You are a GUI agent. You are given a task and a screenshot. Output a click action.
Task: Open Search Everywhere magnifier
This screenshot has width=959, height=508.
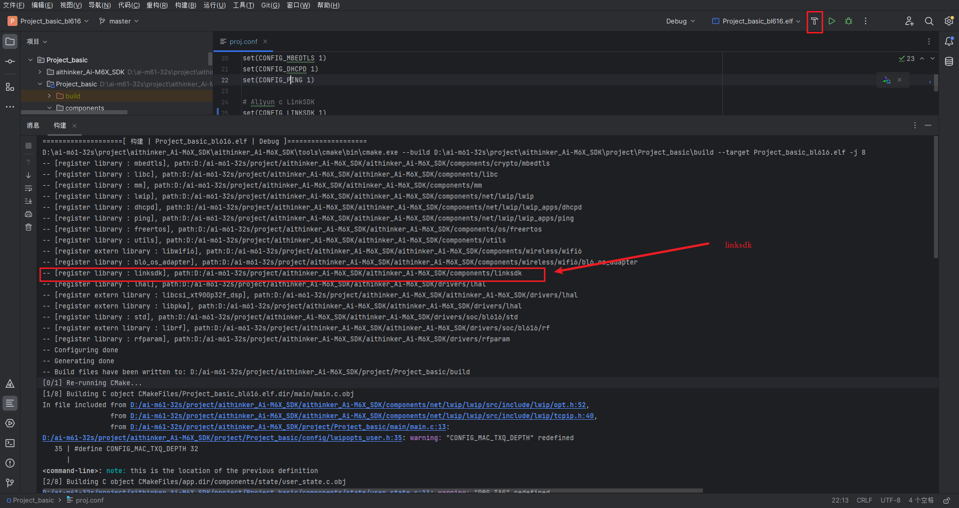(929, 21)
